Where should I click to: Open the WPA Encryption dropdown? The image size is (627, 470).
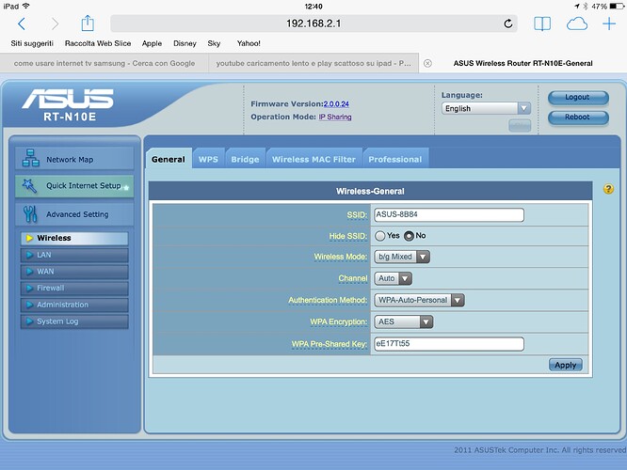[403, 321]
